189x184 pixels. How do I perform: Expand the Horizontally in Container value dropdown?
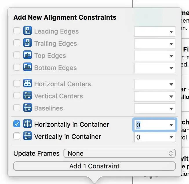pyautogui.click(x=171, y=125)
